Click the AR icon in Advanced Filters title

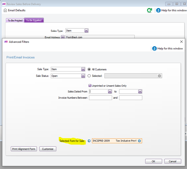coord(6,42)
